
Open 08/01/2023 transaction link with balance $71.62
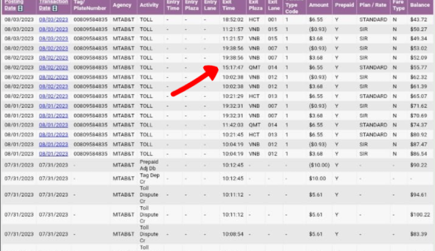click(53, 106)
